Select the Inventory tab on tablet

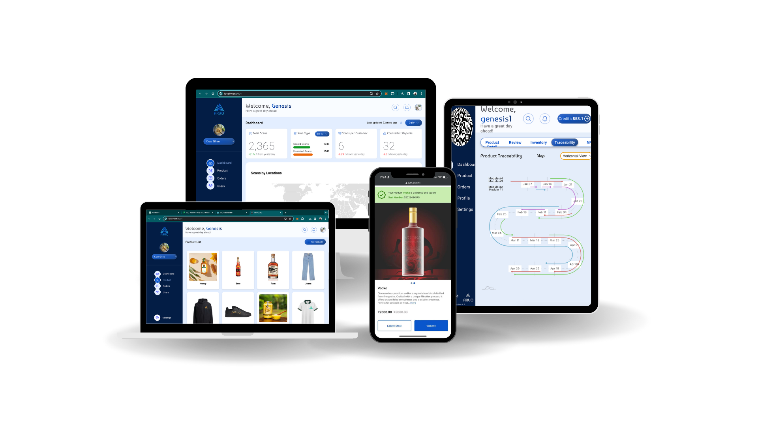click(x=538, y=142)
